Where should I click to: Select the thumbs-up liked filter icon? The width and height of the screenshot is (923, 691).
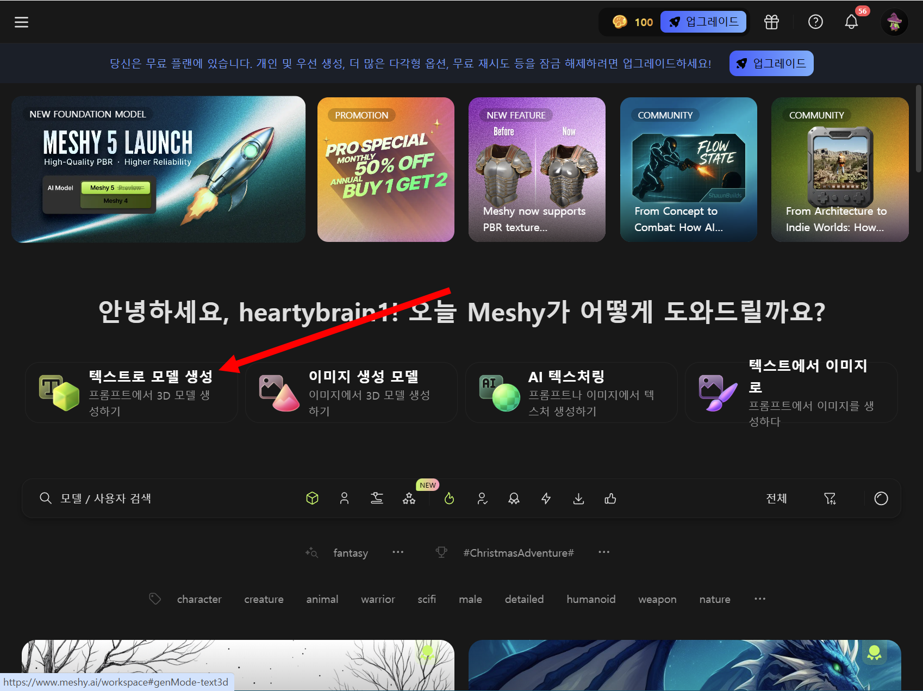[610, 498]
